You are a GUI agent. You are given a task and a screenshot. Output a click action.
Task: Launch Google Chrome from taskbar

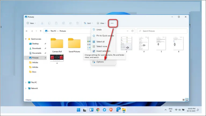pyautogui.click(x=98, y=110)
